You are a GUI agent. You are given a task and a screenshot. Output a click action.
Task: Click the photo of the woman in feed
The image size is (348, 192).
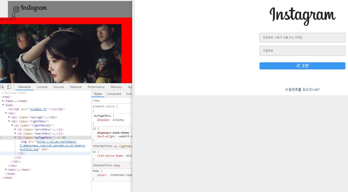(61, 54)
